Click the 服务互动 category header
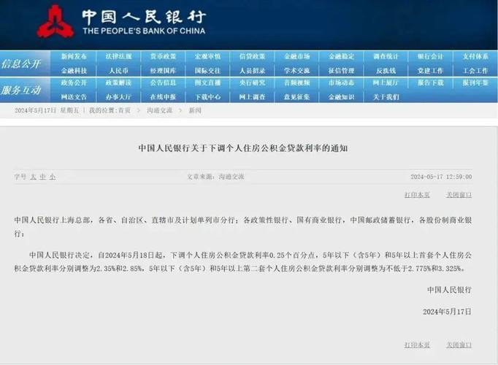The width and height of the screenshot is (498, 365). (x=21, y=90)
